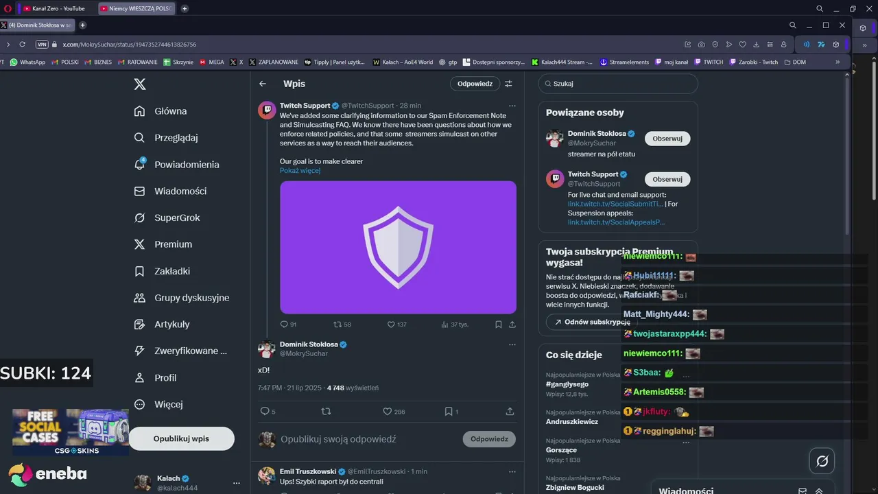This screenshot has height=494, width=878.
Task: Take a snapshot with camera toolbar icon
Action: click(x=701, y=44)
